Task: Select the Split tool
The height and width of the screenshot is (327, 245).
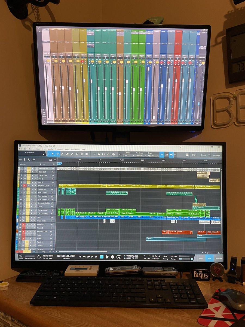Action: point(62,154)
